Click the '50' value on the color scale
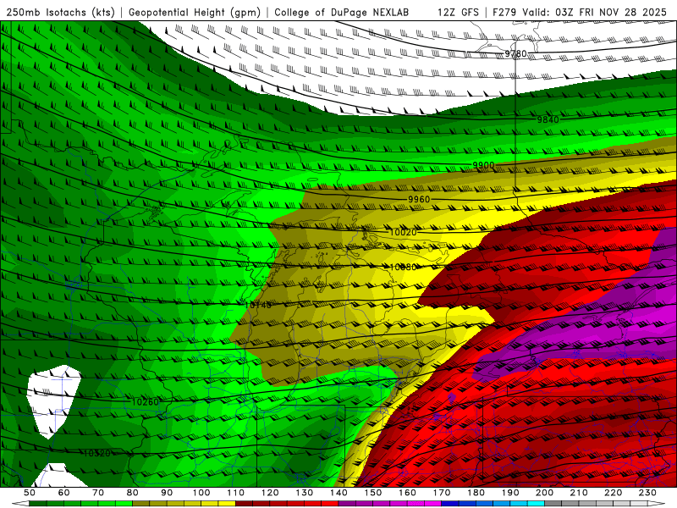This screenshot has height=508, width=677. pyautogui.click(x=30, y=493)
